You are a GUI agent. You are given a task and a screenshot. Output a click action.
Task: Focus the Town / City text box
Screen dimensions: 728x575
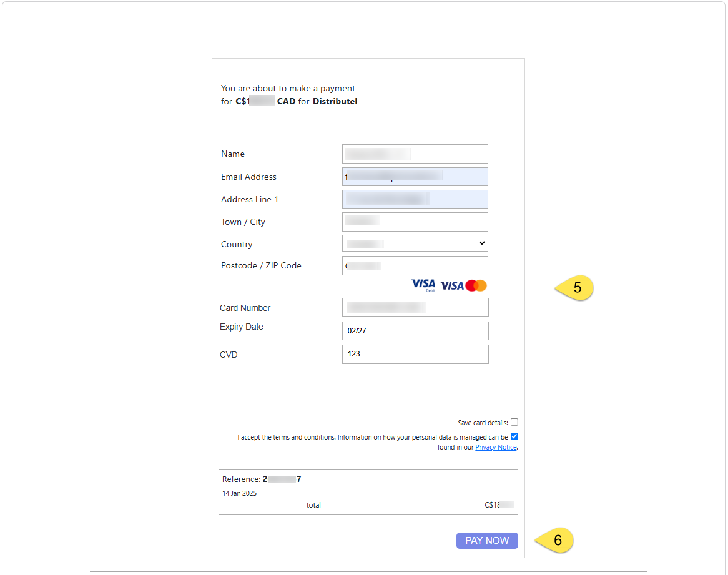click(x=415, y=222)
